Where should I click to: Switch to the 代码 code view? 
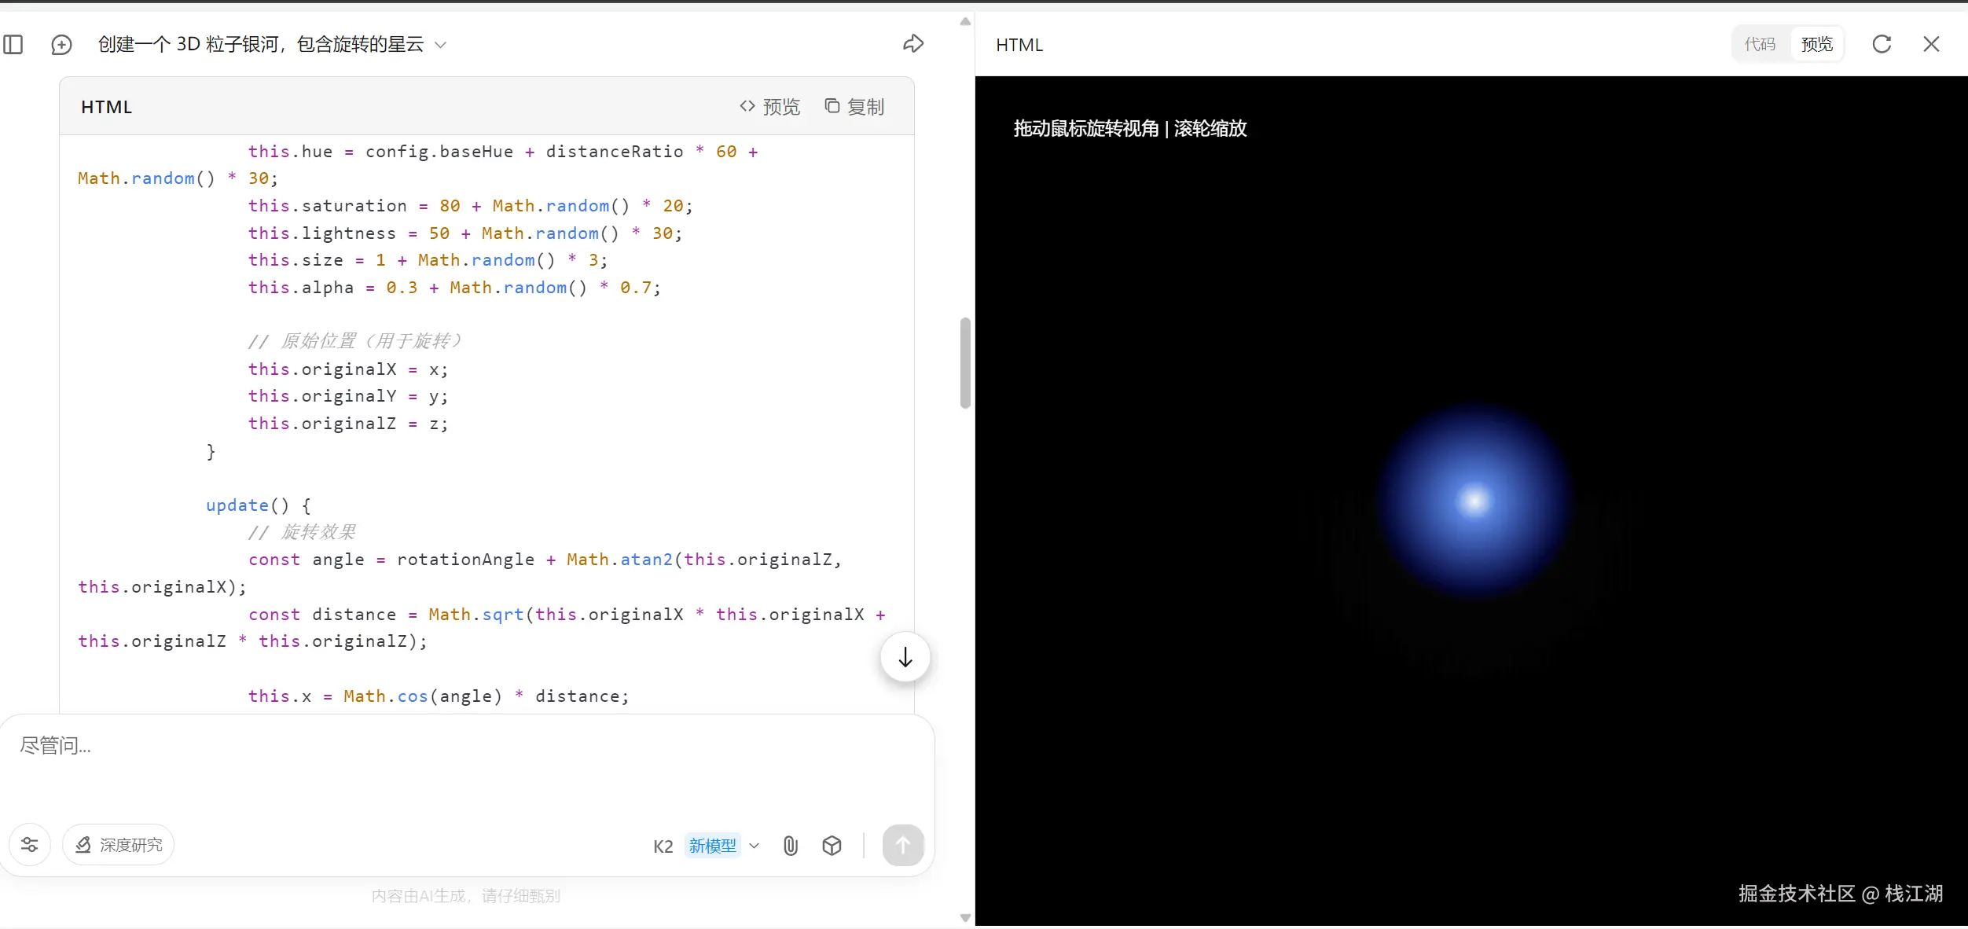1760,44
